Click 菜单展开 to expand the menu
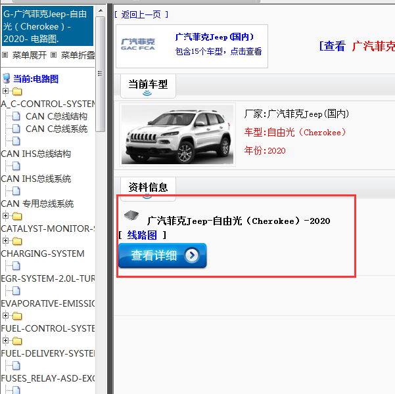Viewport: 395px width, 394px height. 29,55
